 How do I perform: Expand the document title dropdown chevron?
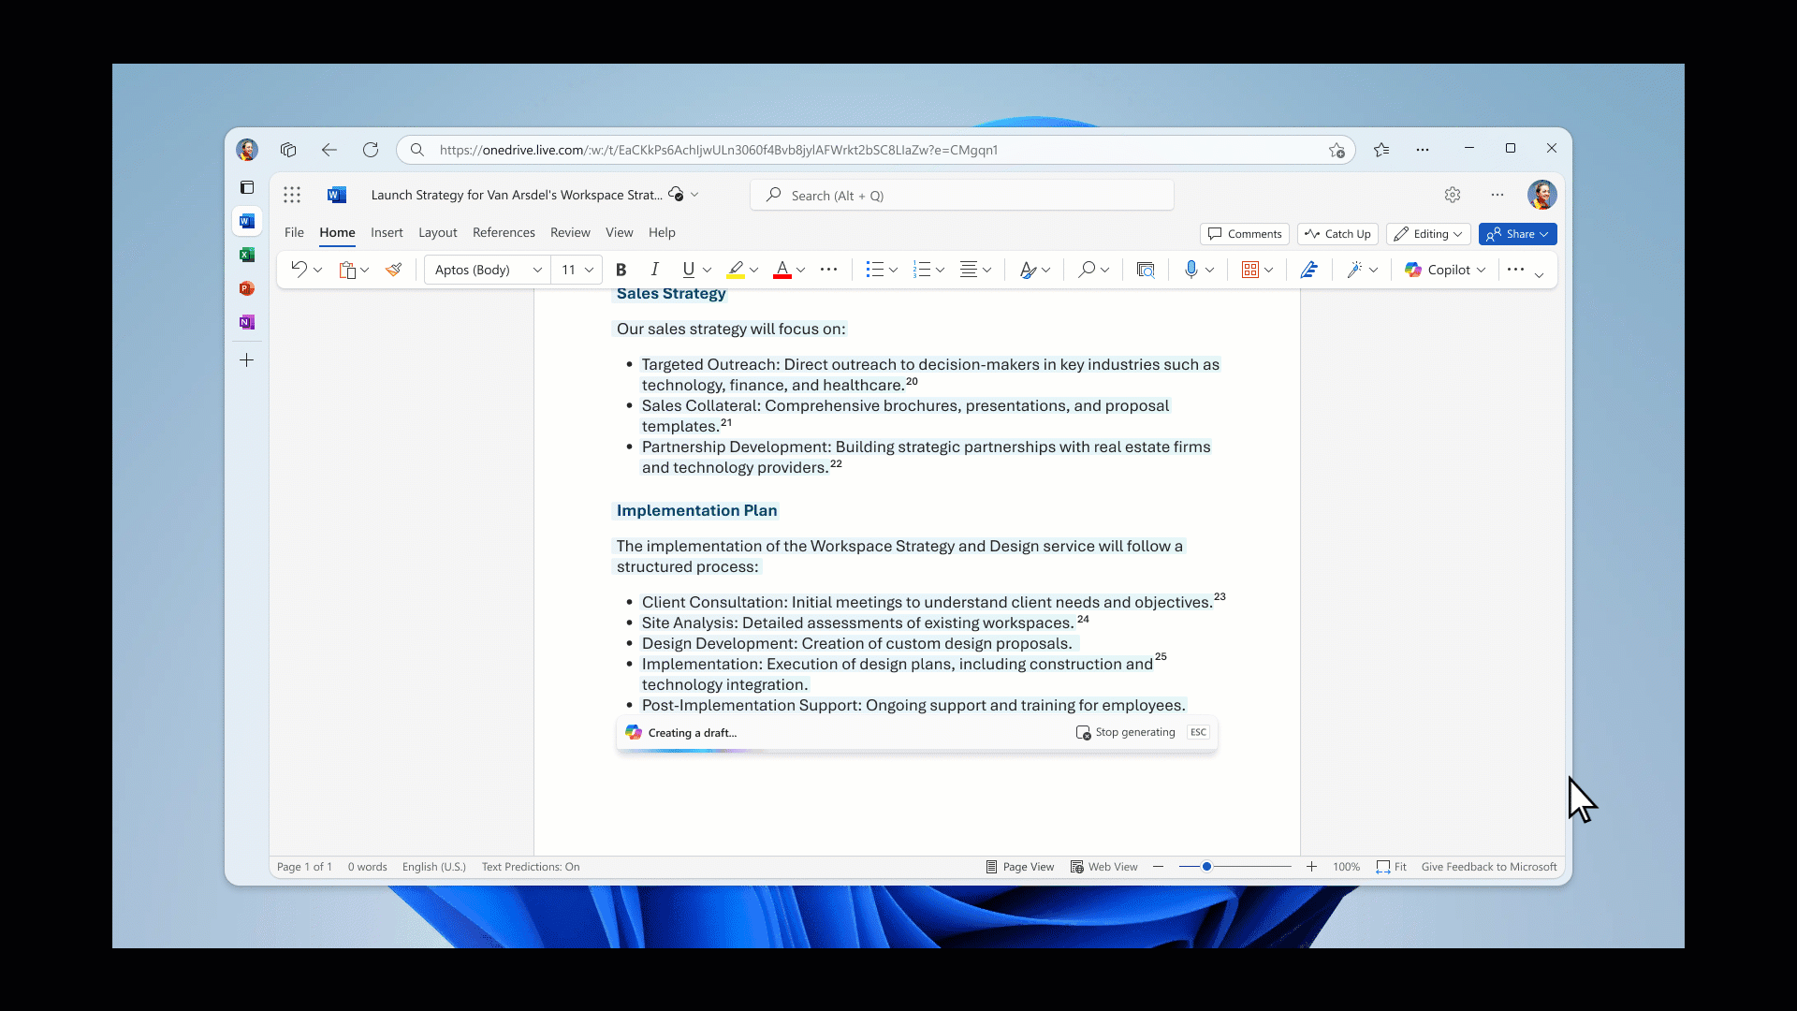tap(694, 195)
